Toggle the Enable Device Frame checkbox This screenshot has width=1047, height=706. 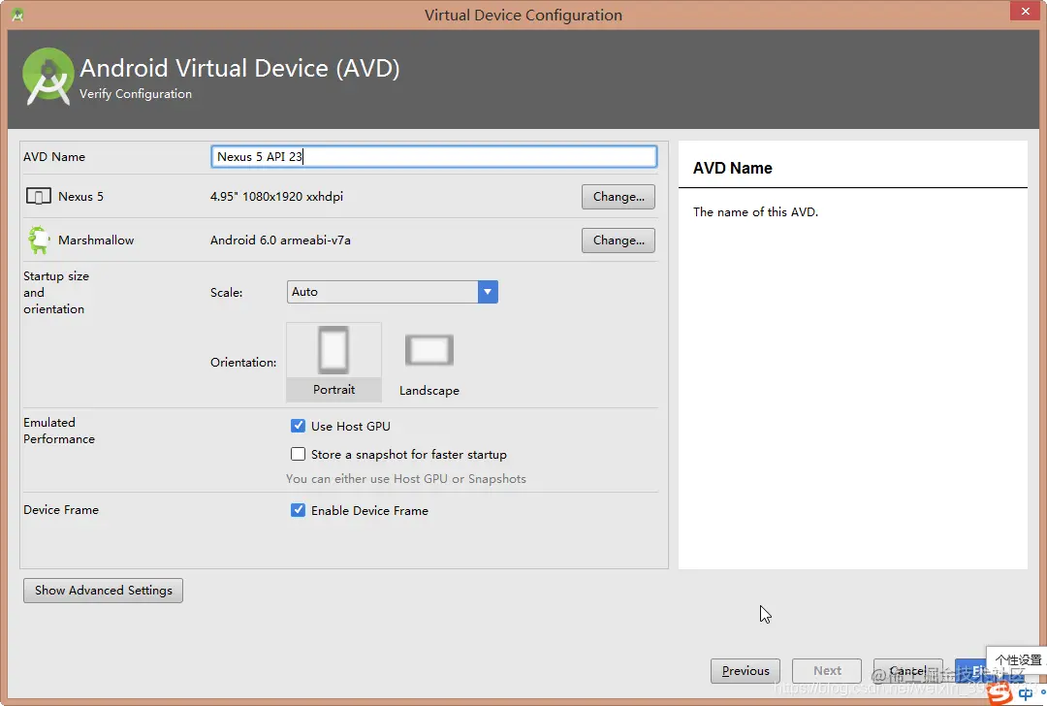[298, 510]
